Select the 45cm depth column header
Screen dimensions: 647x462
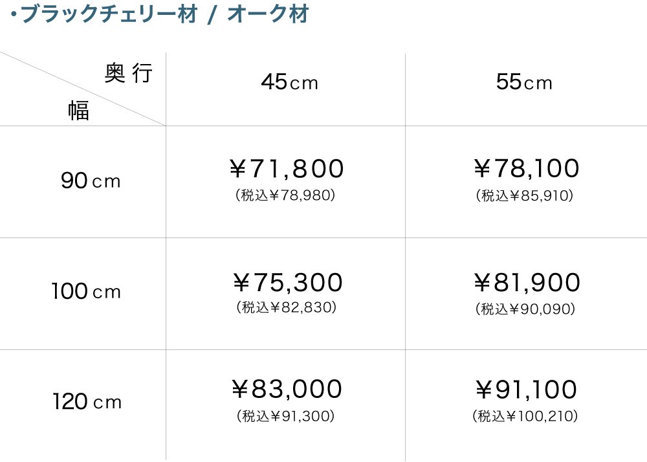pyautogui.click(x=289, y=82)
